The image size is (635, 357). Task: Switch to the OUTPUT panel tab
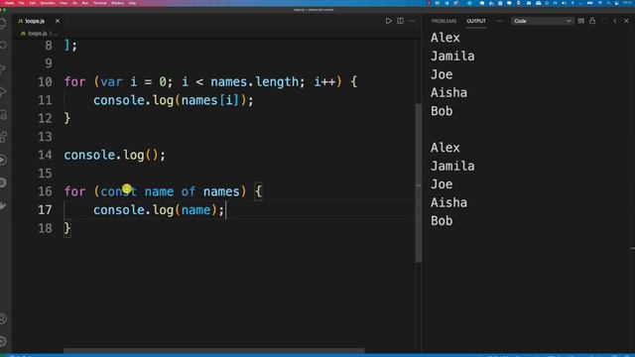[x=476, y=21]
